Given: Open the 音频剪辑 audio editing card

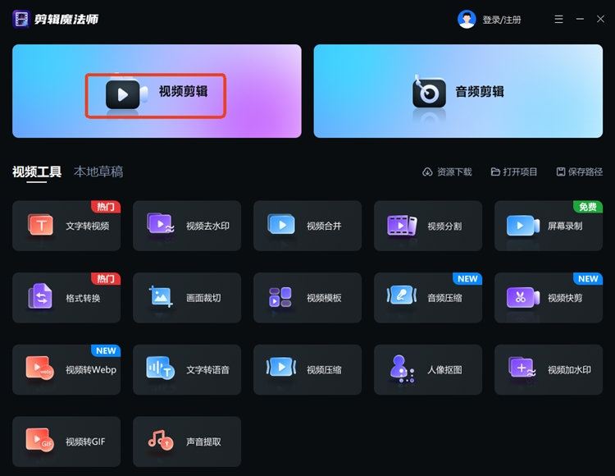Looking at the screenshot, I should 458,91.
